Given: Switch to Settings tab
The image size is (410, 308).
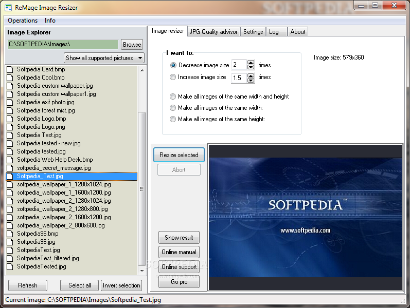Looking at the screenshot, I should point(253,32).
